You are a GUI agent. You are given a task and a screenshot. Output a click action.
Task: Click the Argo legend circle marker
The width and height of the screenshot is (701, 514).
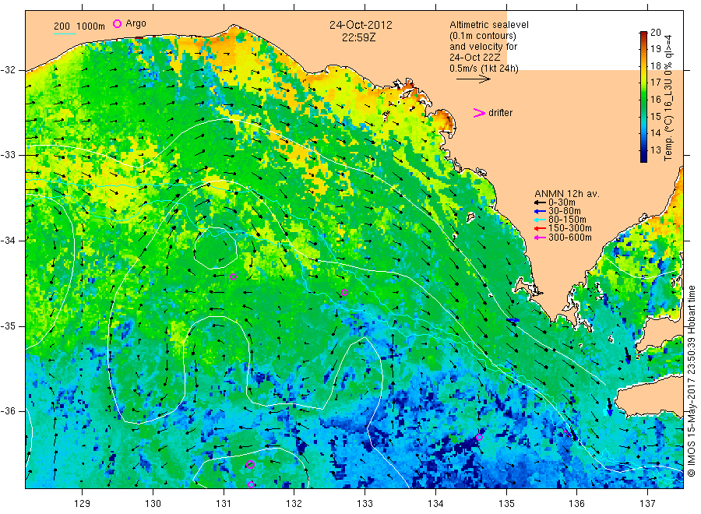point(117,23)
